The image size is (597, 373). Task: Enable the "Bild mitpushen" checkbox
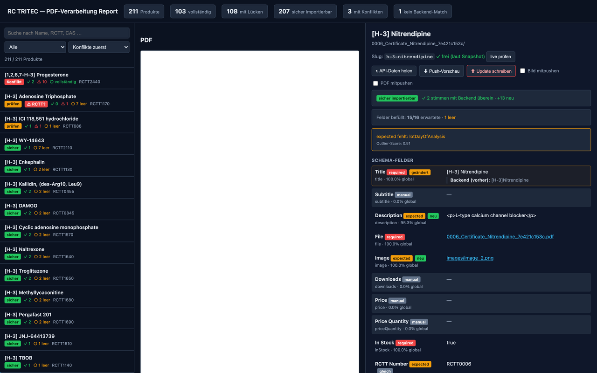pos(523,71)
